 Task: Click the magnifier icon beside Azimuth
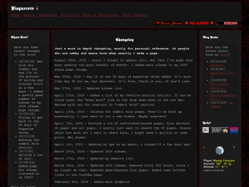click(230, 164)
